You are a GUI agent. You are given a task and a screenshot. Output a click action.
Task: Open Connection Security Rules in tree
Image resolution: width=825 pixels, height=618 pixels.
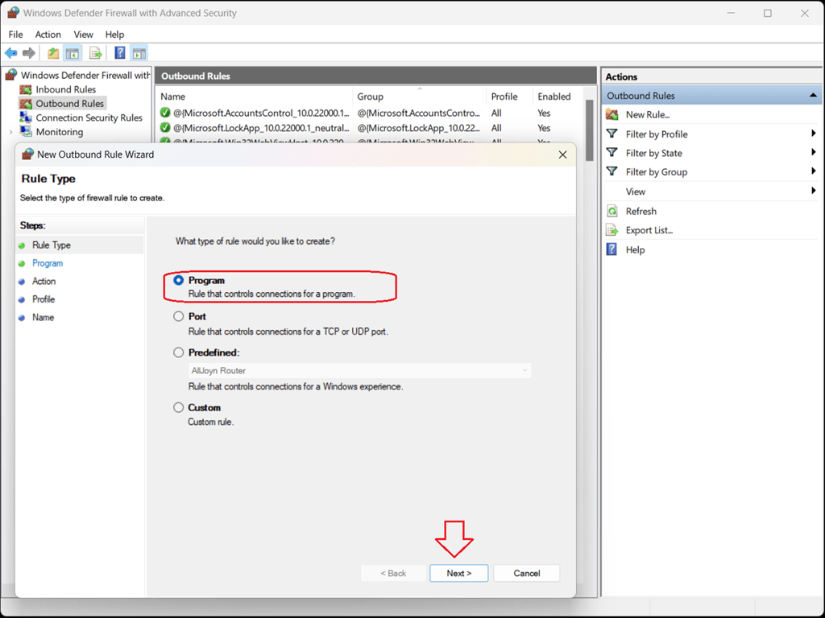coord(89,117)
